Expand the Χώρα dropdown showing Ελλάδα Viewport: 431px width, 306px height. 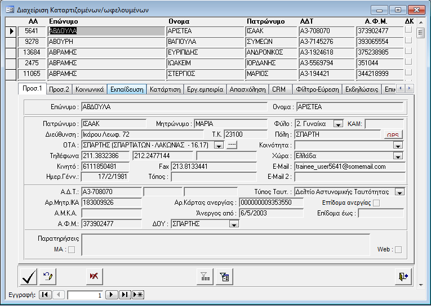tap(398, 156)
